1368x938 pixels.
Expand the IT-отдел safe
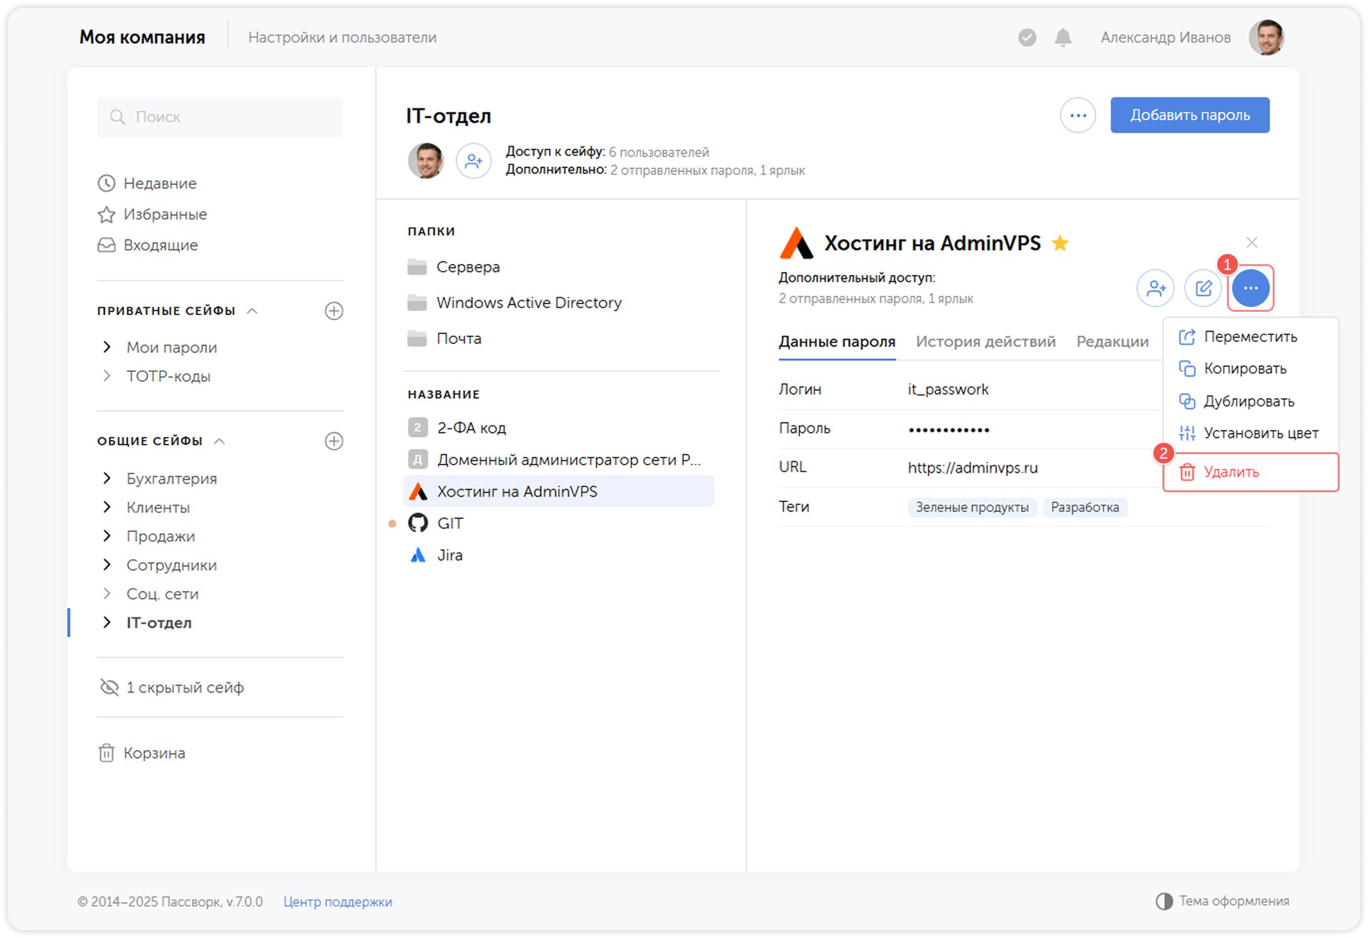107,623
